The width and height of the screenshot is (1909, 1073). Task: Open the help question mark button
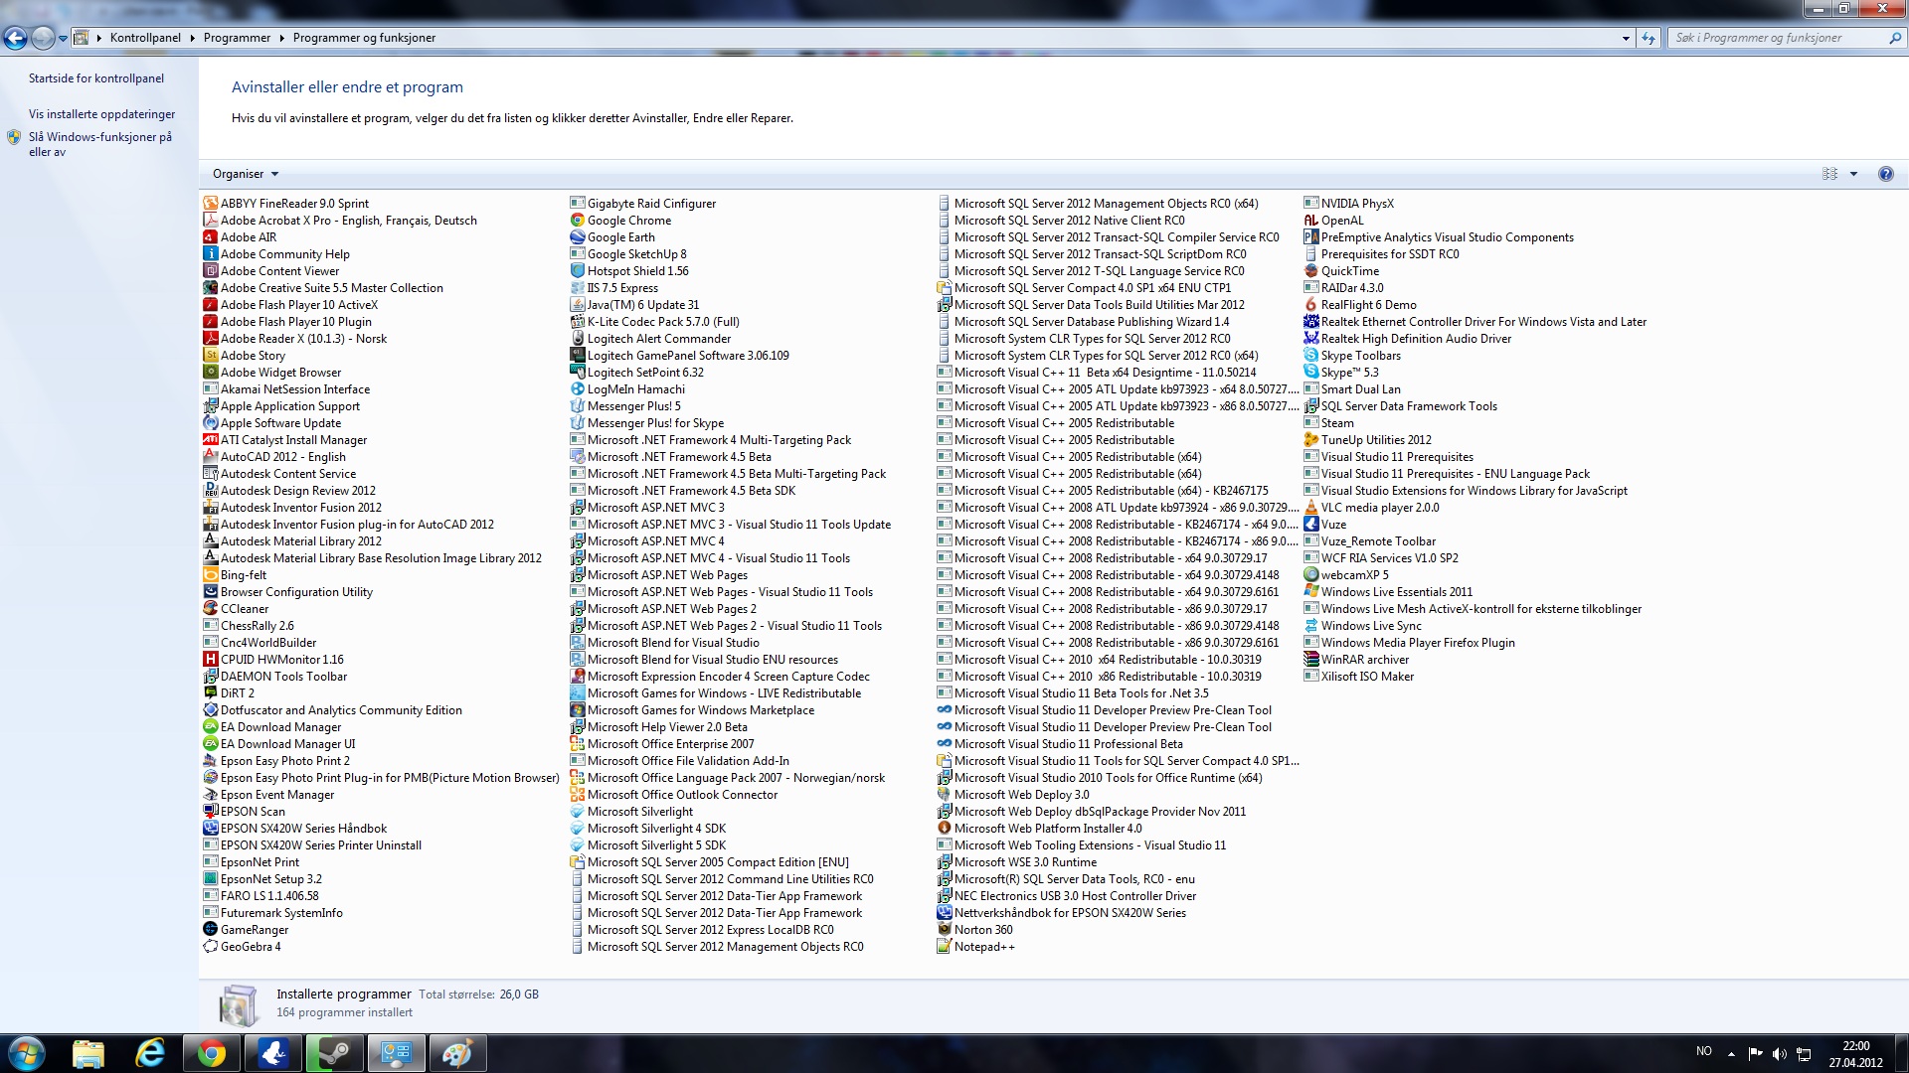coord(1885,174)
